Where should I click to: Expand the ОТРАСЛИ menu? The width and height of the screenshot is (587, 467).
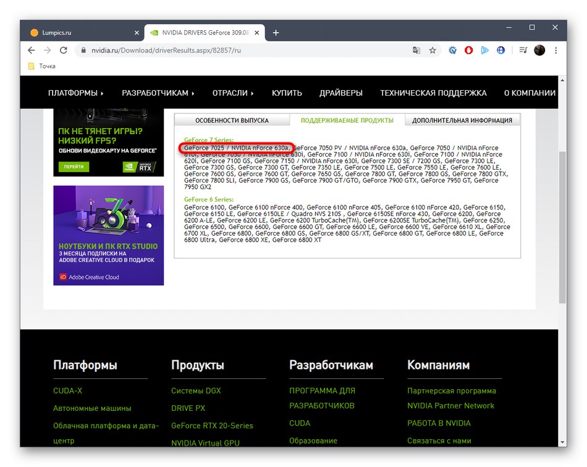pyautogui.click(x=233, y=93)
